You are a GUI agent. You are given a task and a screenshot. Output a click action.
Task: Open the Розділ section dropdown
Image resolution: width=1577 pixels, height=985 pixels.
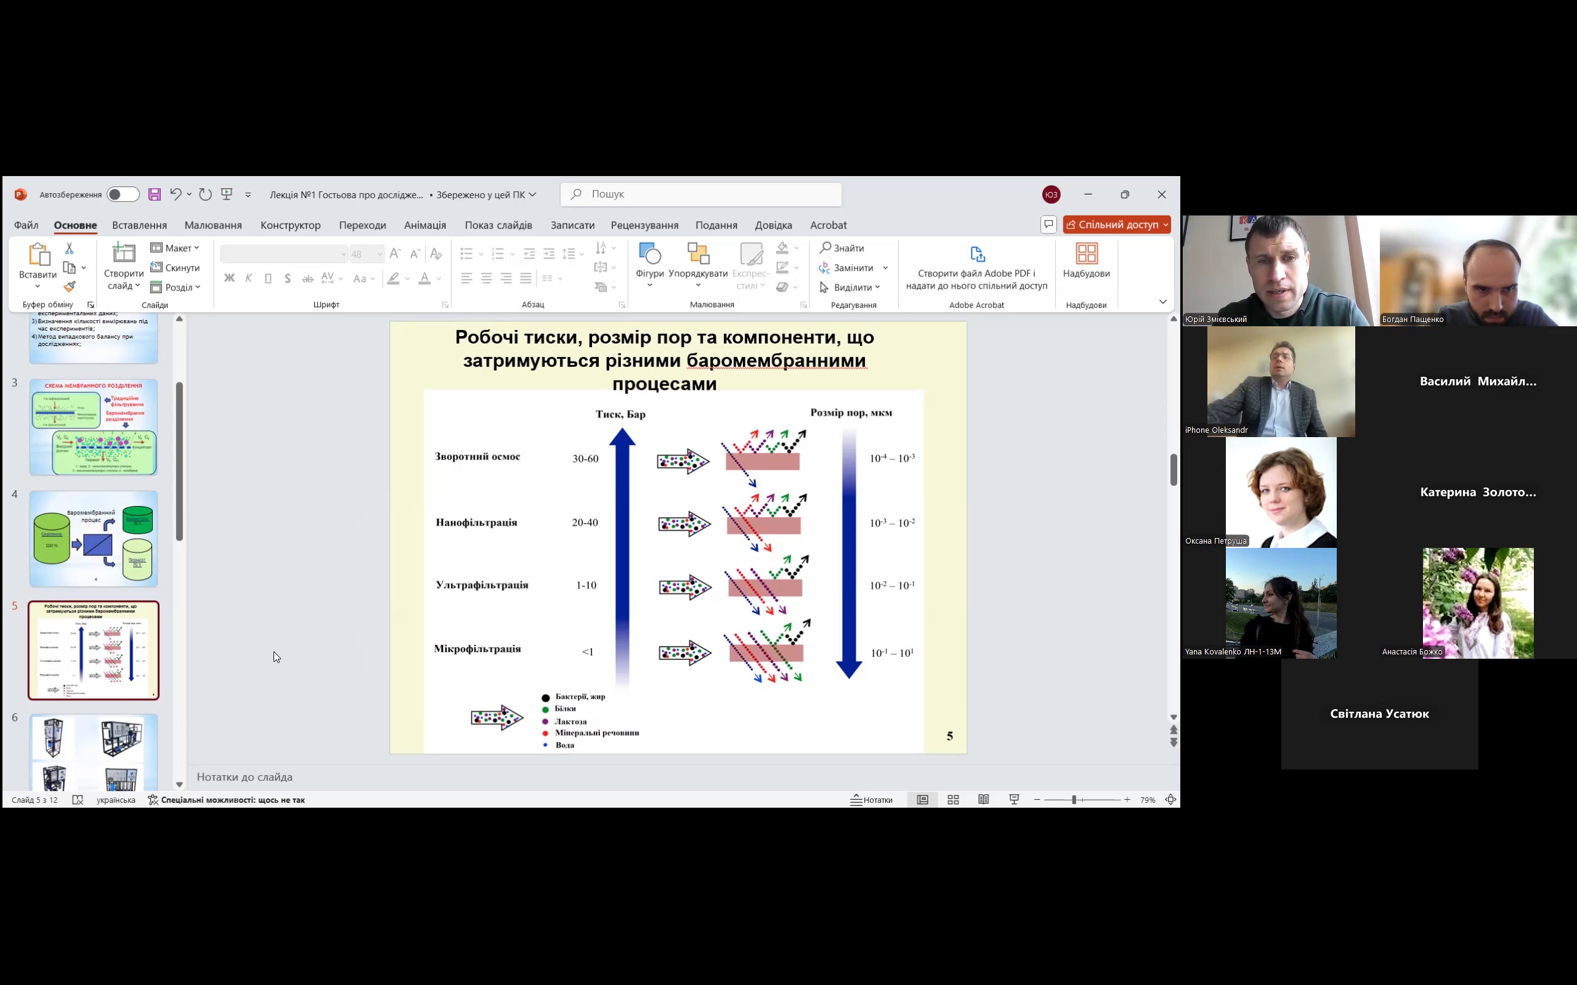[x=175, y=287]
